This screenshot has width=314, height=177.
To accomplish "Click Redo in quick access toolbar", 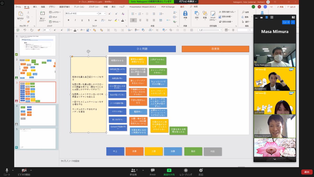I will (32, 30).
